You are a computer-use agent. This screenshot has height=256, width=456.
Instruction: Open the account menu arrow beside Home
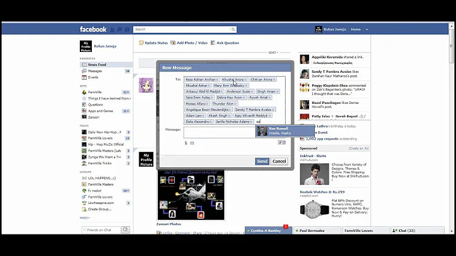367,29
